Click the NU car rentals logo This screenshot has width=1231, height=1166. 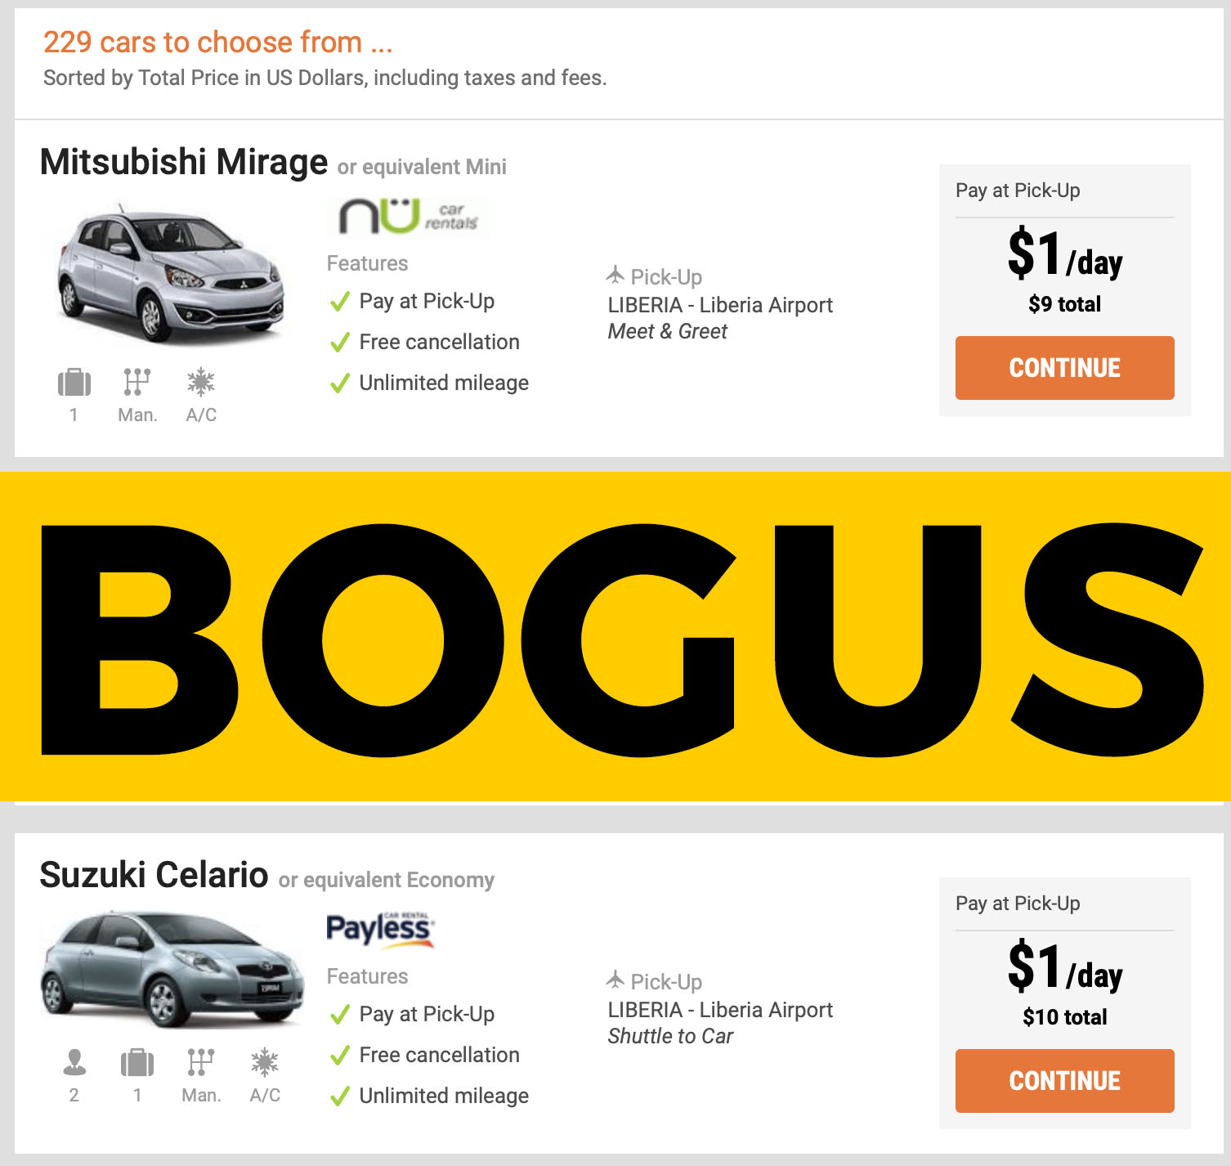click(409, 216)
